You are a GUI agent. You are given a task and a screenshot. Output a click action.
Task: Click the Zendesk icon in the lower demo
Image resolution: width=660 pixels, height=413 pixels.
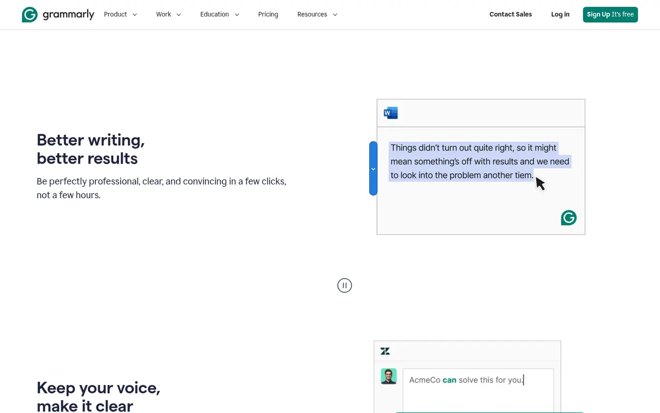tap(385, 351)
